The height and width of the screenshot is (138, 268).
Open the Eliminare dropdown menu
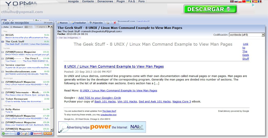[x=17, y=27]
